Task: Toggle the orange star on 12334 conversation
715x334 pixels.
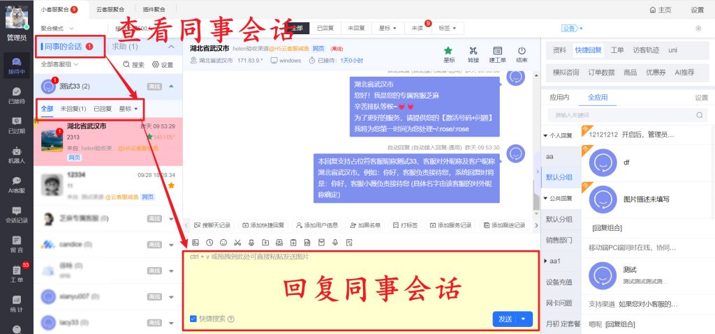Action: pos(171,185)
